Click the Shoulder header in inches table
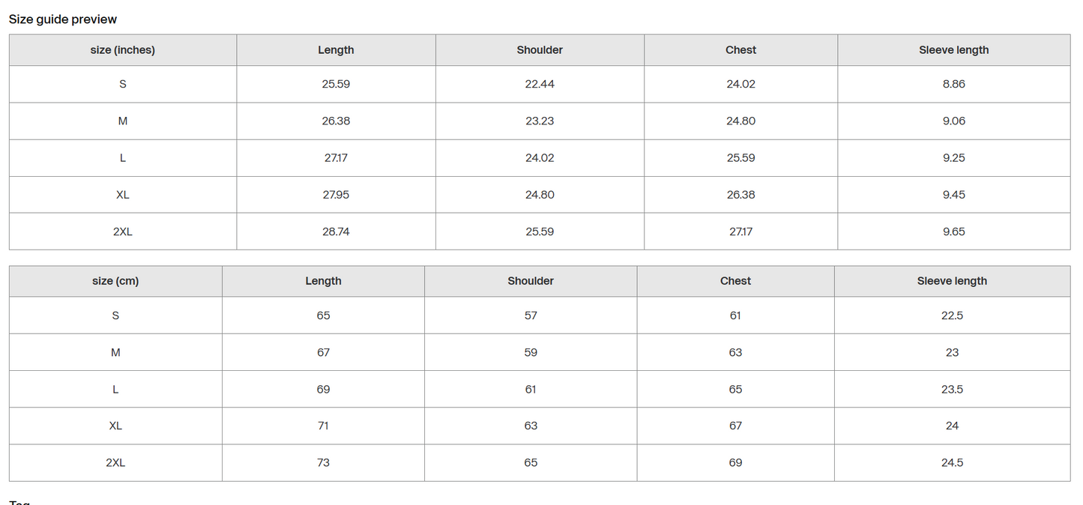1083x505 pixels. tap(540, 50)
